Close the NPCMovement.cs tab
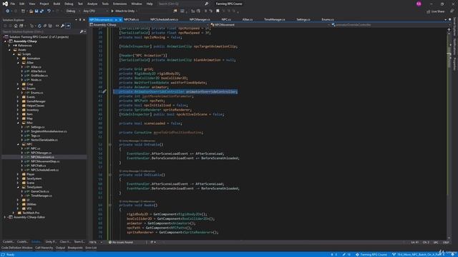 pyautogui.click(x=120, y=19)
